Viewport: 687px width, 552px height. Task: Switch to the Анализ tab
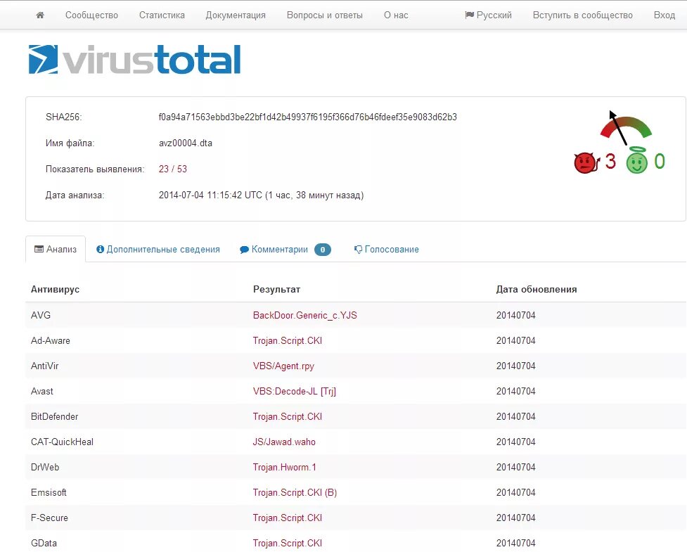(56, 249)
